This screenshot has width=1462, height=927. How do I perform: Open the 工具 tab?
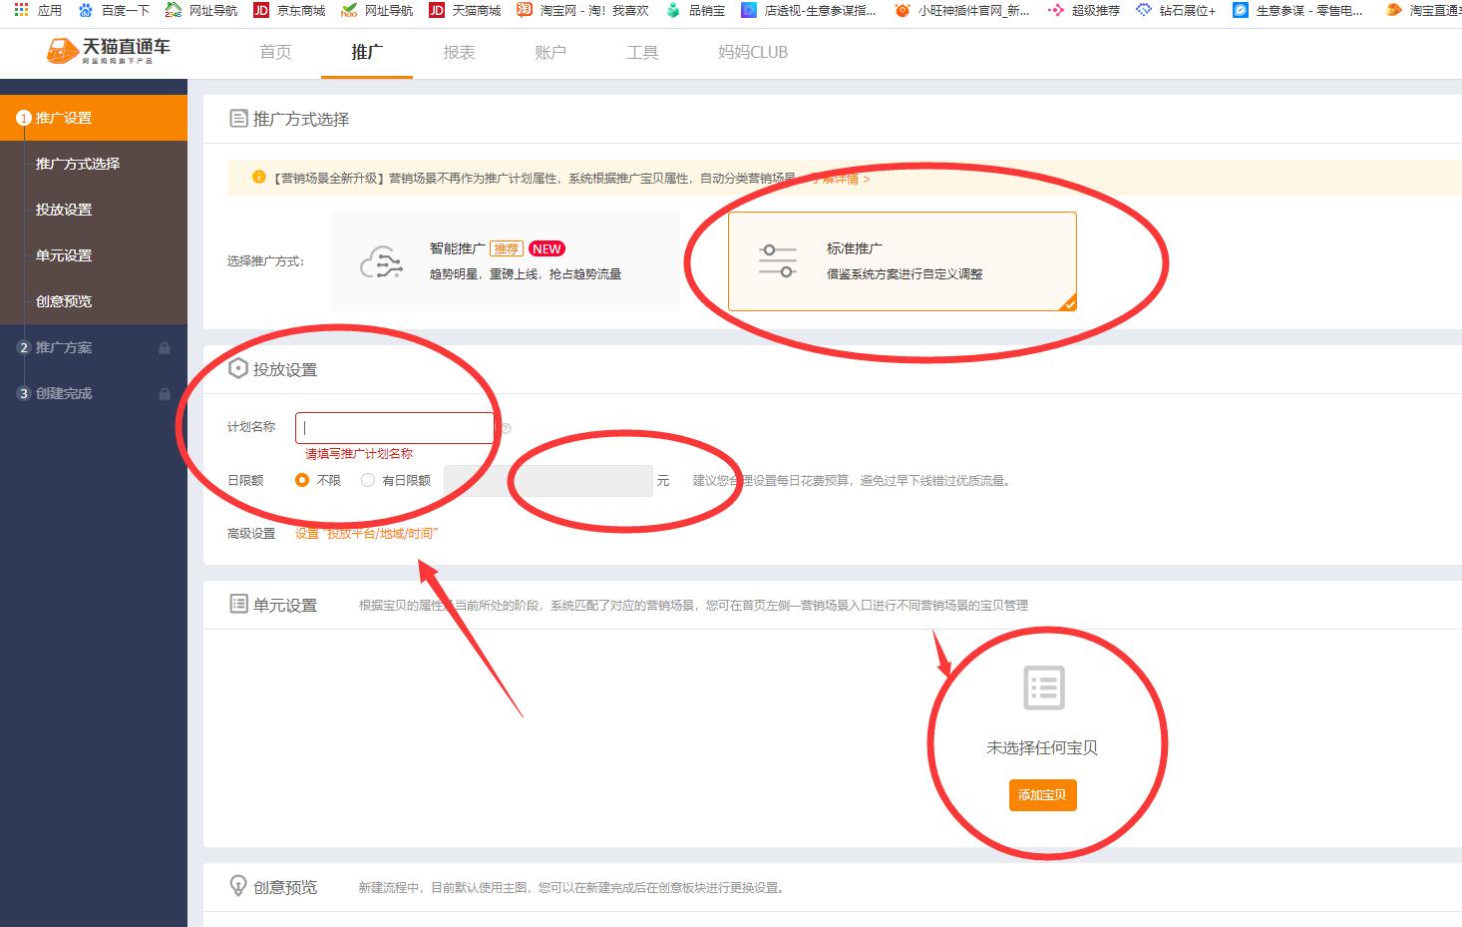642,52
